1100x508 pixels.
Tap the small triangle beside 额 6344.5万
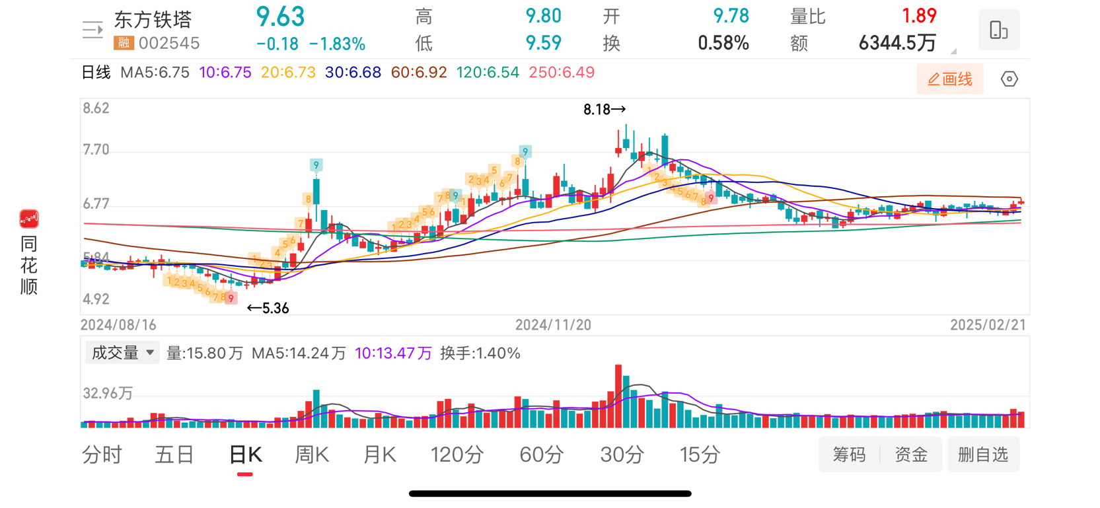953,51
